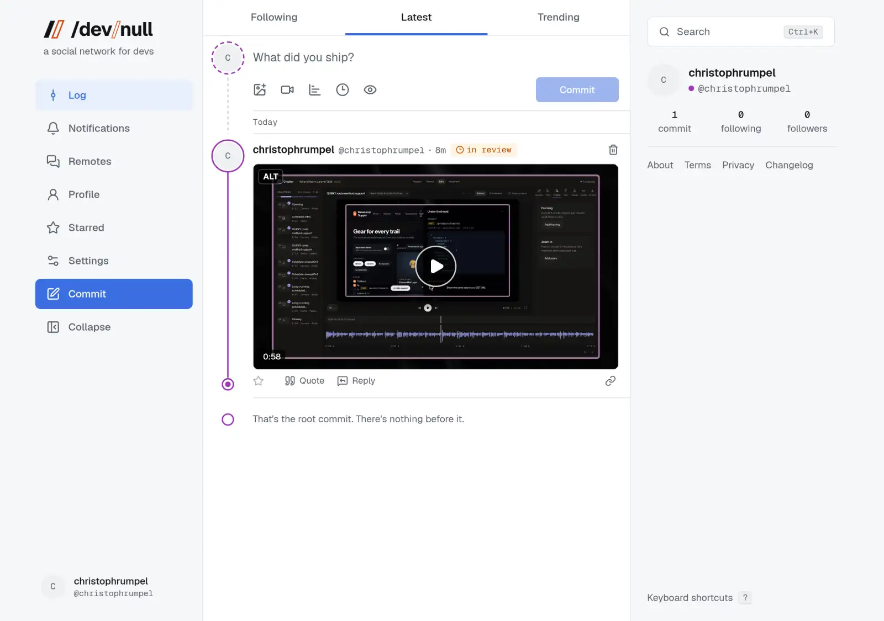Screen dimensions: 884x621
Task: Switch to the Trending tab
Action: pyautogui.click(x=559, y=17)
